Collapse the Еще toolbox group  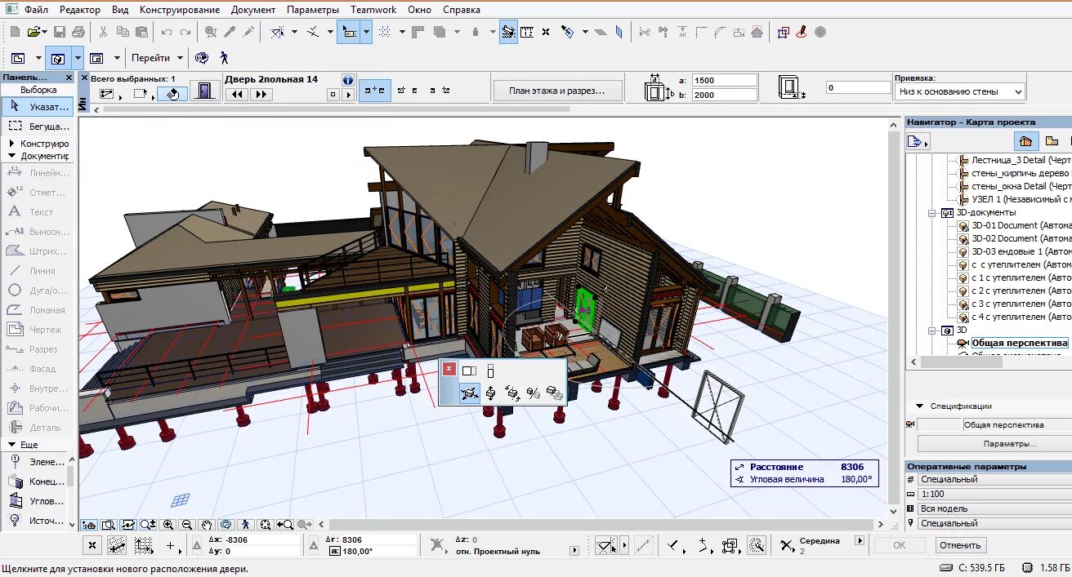pos(11,445)
